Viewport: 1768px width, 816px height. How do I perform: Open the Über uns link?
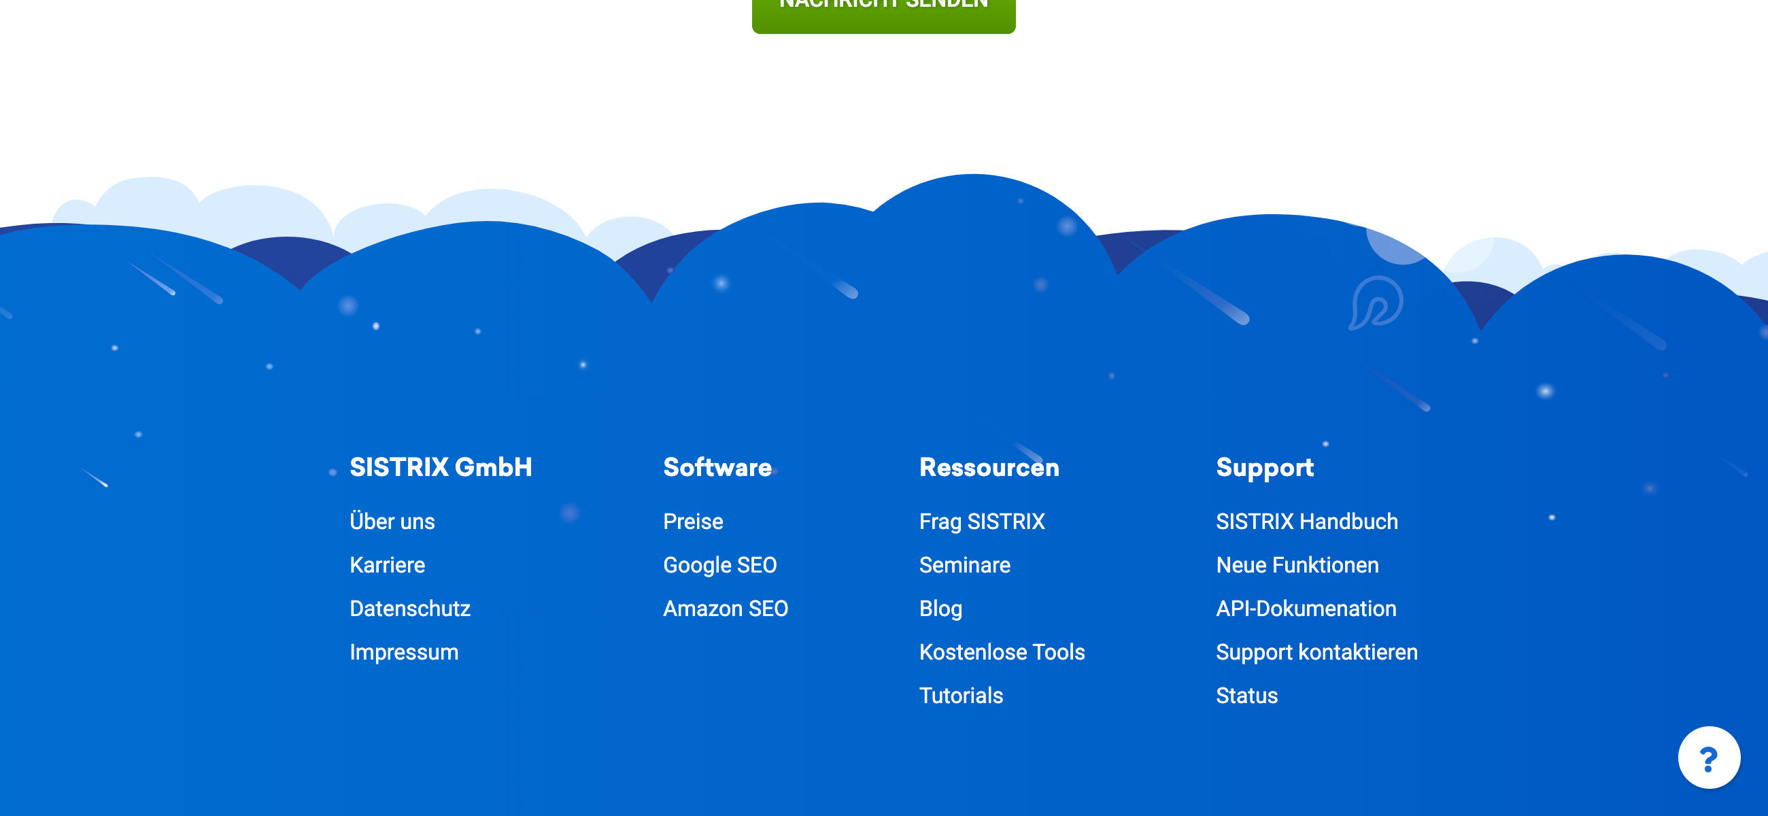point(392,522)
